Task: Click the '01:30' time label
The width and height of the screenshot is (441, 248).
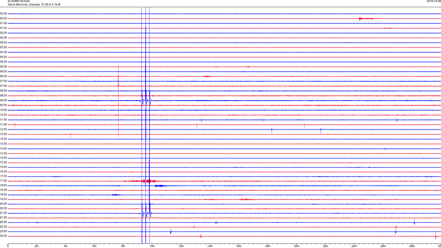Action: tap(4, 28)
